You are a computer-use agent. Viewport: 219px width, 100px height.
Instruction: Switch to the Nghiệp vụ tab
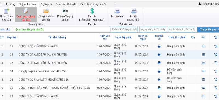point(46,4)
